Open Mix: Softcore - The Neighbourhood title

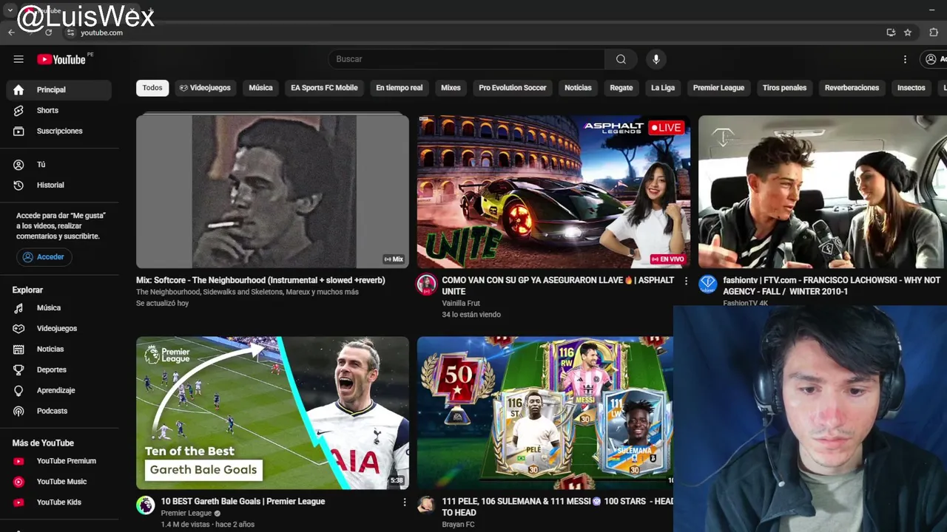click(260, 281)
